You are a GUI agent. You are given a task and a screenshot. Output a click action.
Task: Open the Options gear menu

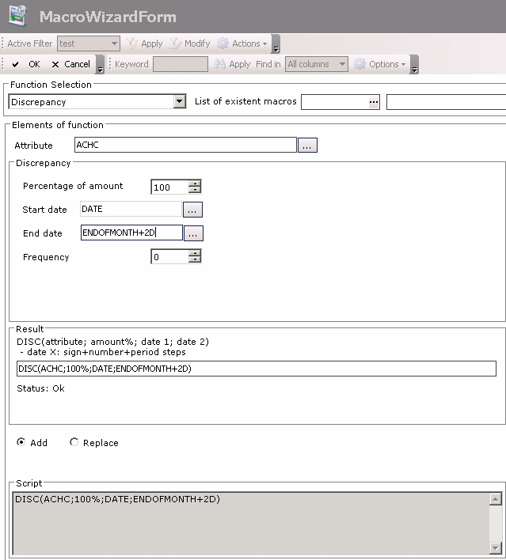click(381, 64)
